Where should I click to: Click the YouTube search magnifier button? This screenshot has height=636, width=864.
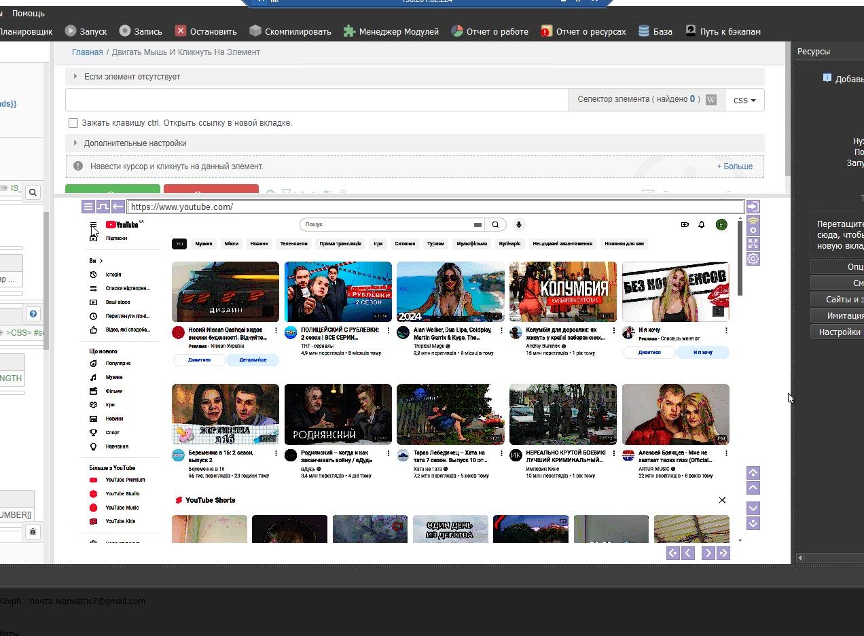496,224
